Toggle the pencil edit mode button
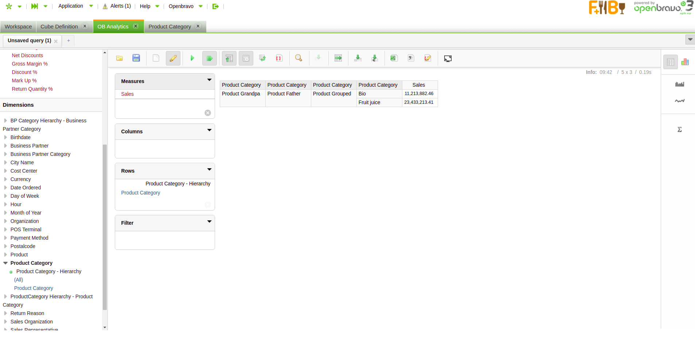695x346 pixels. (173, 58)
